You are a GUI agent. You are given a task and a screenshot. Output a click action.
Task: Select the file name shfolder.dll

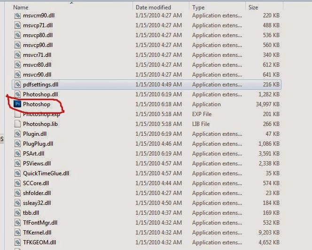(x=37, y=193)
